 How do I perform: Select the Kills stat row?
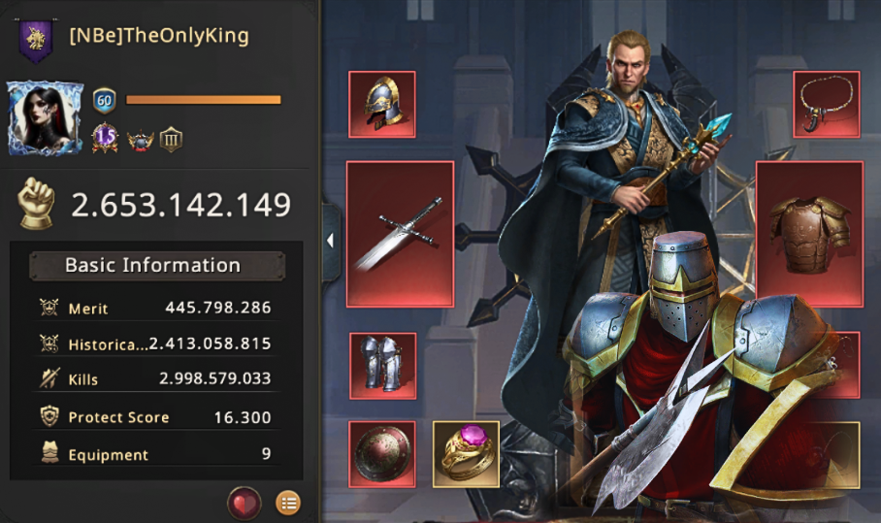pos(157,378)
